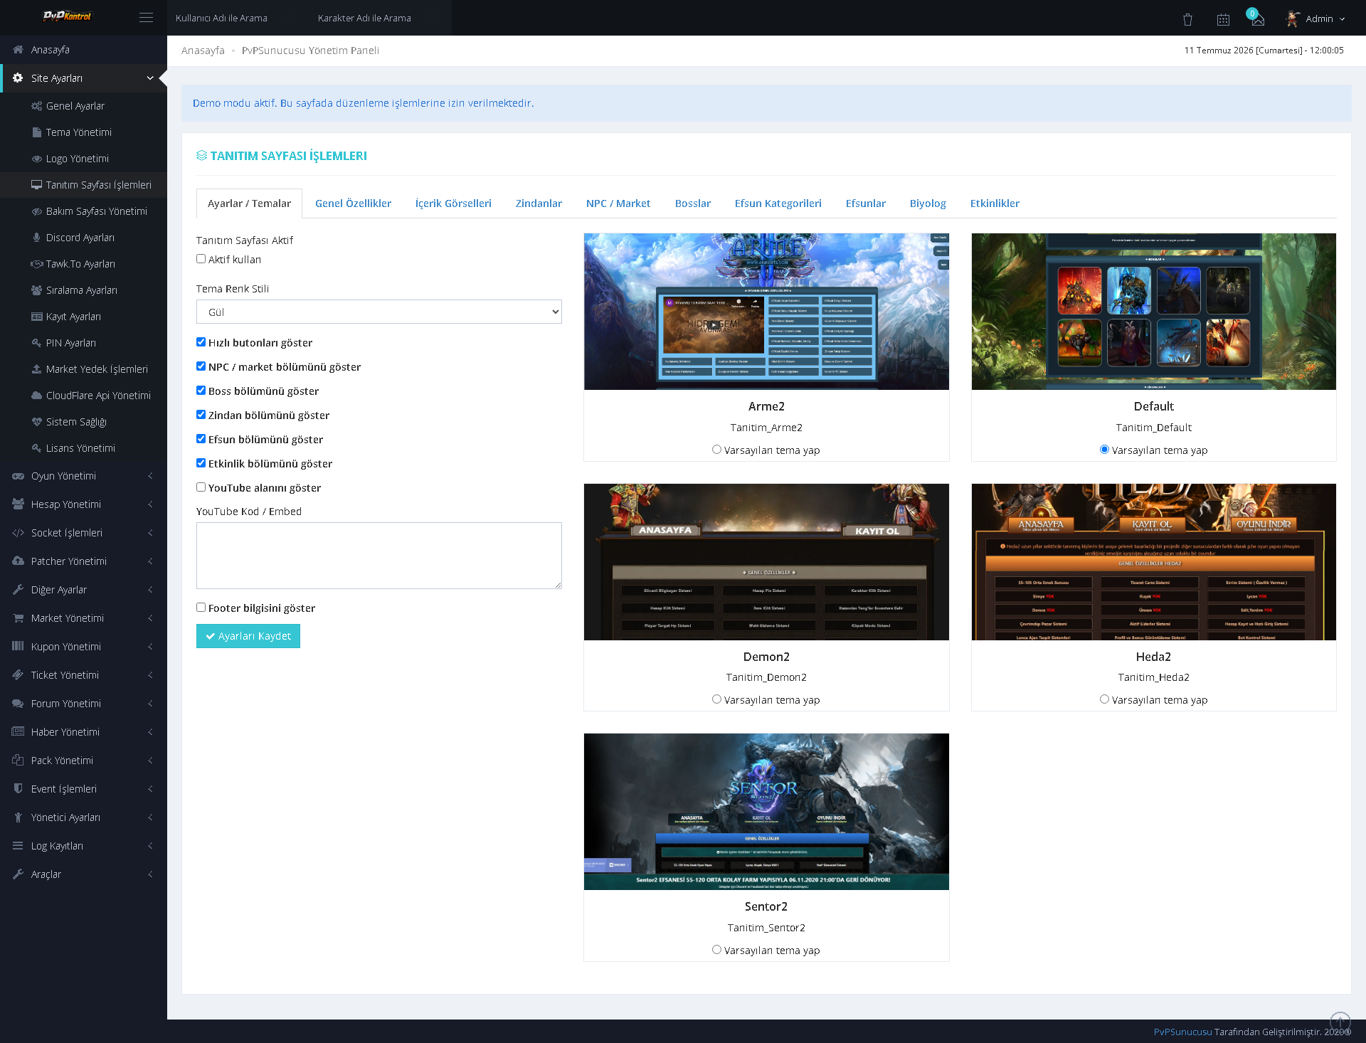
Task: Click the YouTube Kod / Embed textarea
Action: point(379,556)
